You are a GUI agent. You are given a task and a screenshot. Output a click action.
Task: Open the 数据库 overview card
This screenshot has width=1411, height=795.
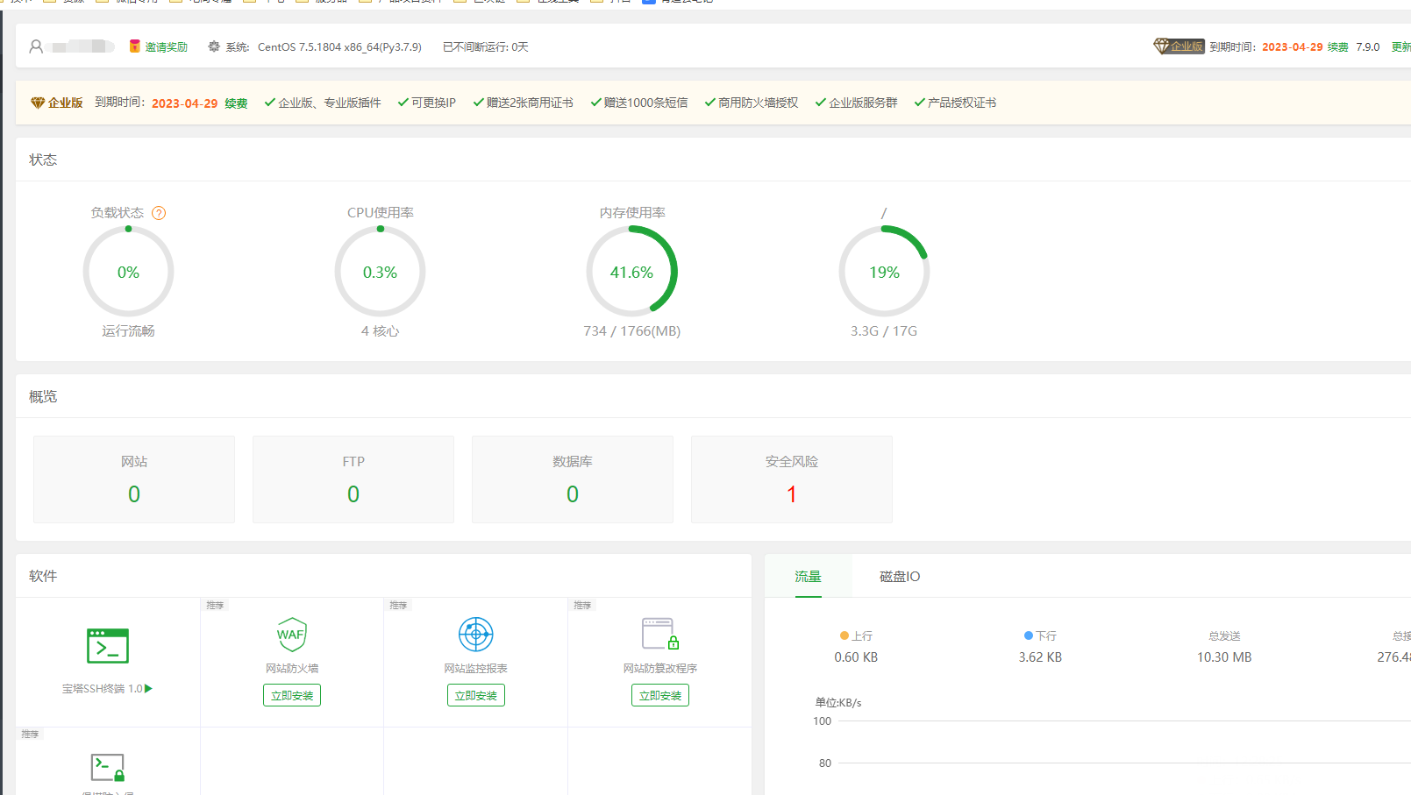573,479
